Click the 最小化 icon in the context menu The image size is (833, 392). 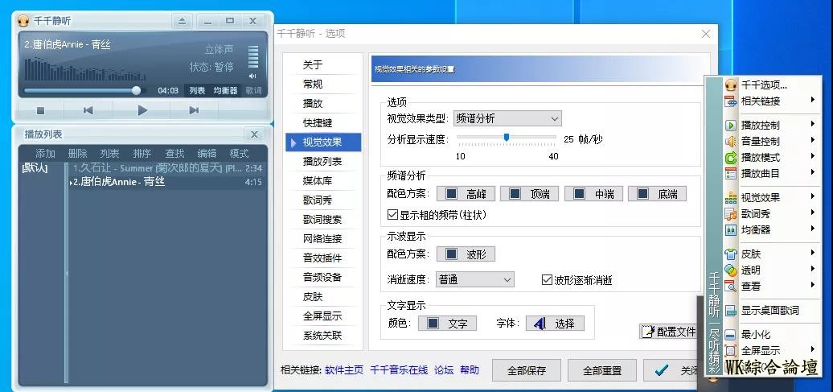tap(731, 335)
